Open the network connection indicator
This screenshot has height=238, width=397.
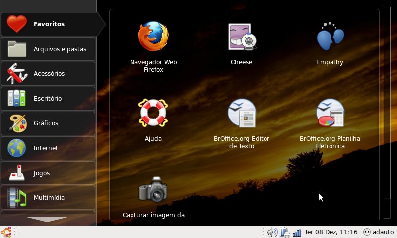tap(285, 232)
